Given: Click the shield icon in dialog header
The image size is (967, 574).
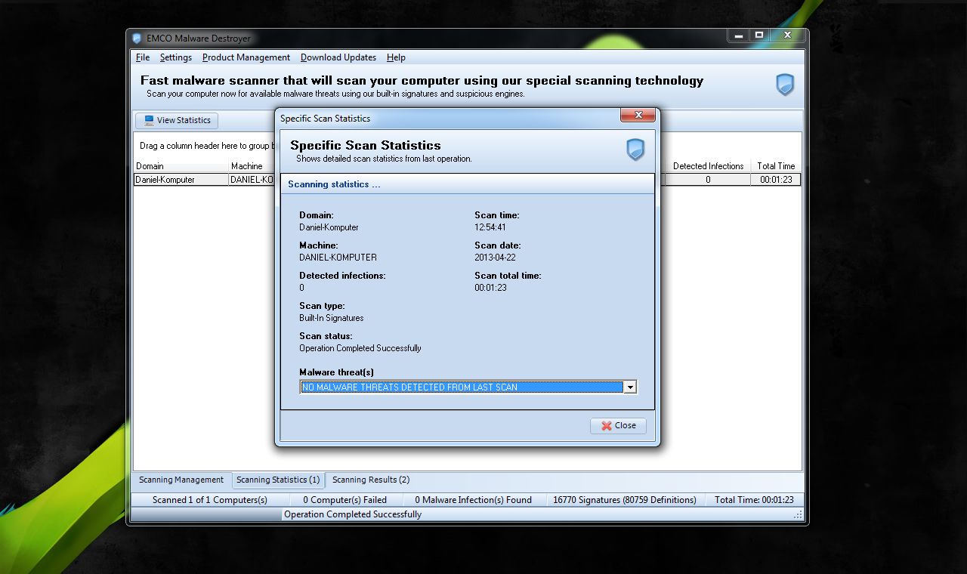Looking at the screenshot, I should [635, 150].
